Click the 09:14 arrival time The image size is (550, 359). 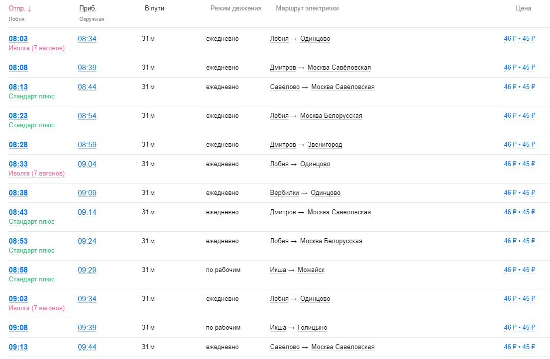click(x=87, y=212)
